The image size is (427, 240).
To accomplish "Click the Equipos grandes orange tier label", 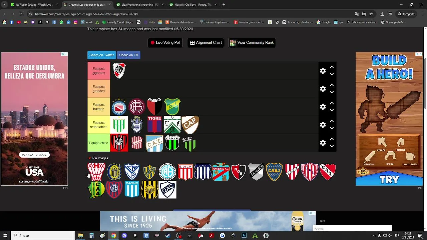I will (99, 89).
